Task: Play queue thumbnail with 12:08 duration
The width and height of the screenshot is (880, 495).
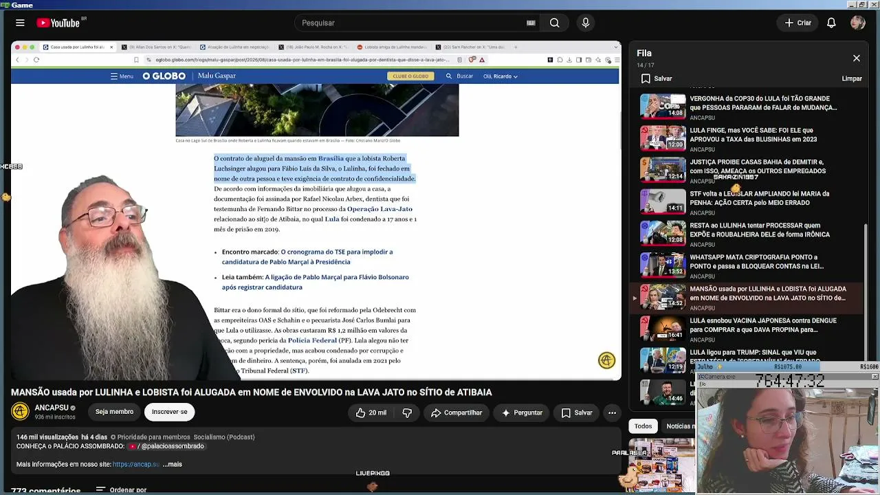Action: pos(663,233)
